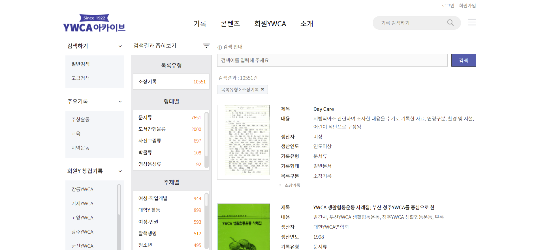Image resolution: width=538 pixels, height=250 pixels.
Task: Open the hamburger menu icon
Action: tap(472, 22)
